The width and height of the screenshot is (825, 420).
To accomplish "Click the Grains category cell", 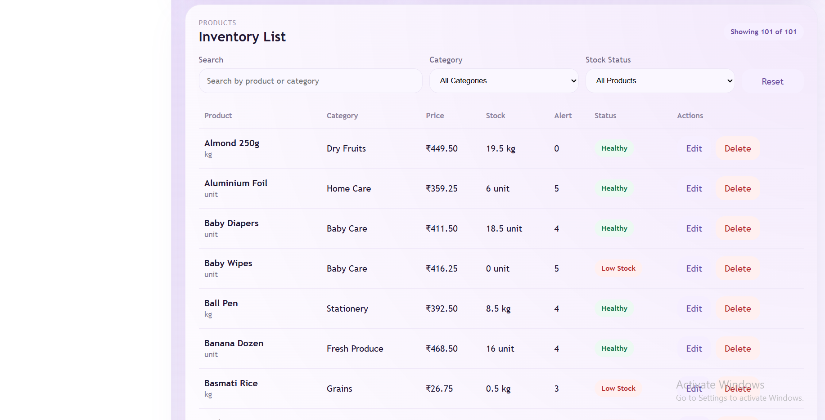I will click(x=339, y=389).
